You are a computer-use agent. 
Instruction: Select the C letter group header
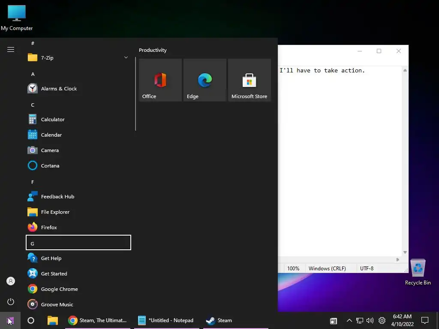click(78, 105)
